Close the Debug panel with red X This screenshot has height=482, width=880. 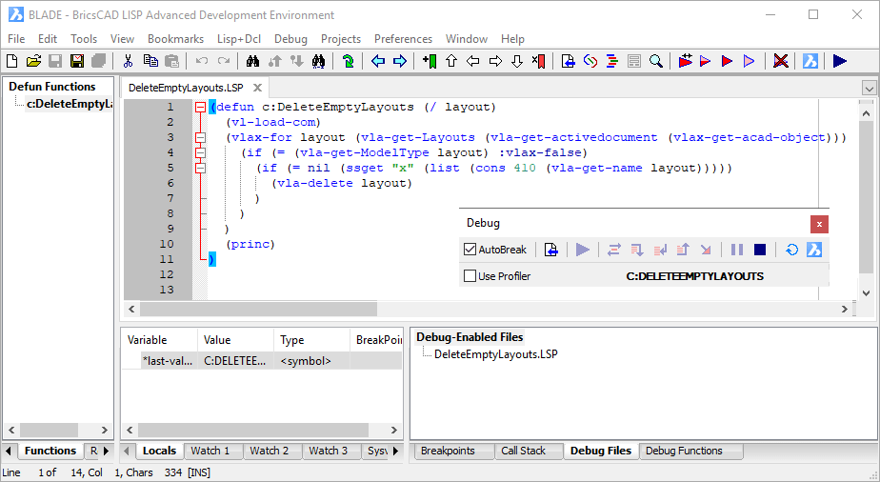(819, 224)
